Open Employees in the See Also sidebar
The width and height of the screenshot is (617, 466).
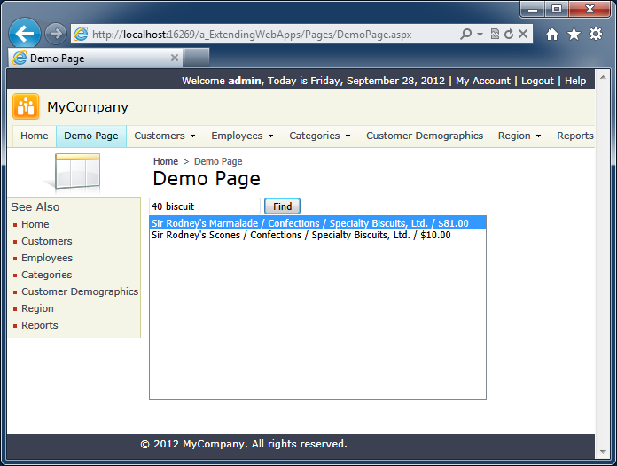[47, 258]
